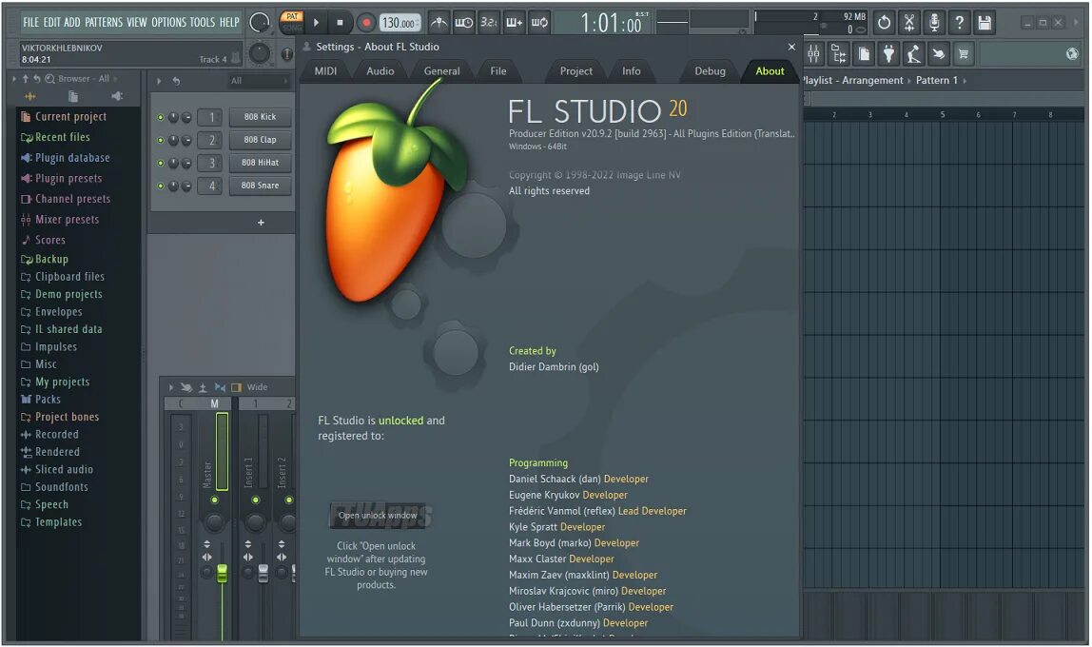Click the save project floppy disk icon
Screen dimensions: 1092x647
[985, 22]
